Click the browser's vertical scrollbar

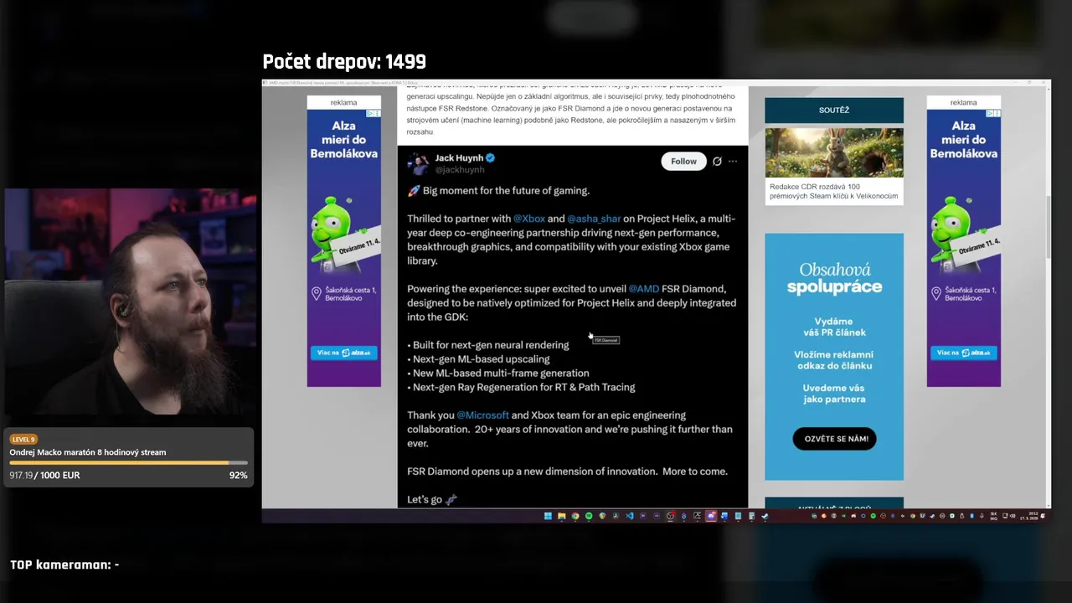1048,226
